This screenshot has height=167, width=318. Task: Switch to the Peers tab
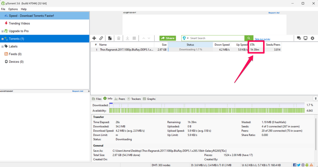coord(120,99)
